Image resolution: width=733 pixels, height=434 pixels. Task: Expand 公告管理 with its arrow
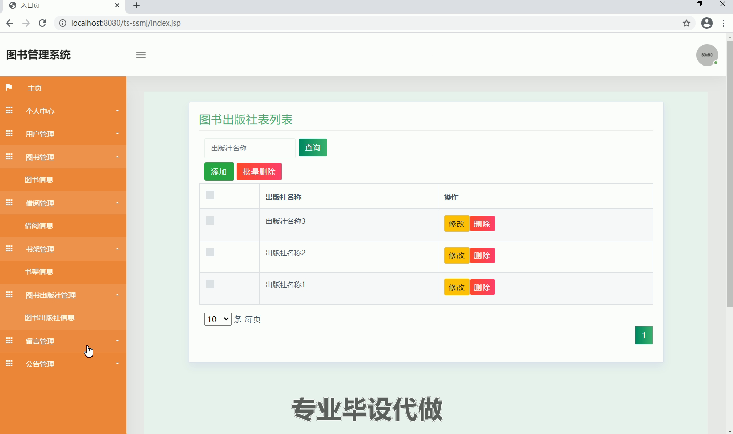coord(117,364)
